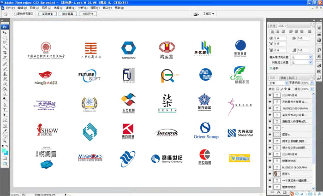Screen dimensions: 323x196
Task: Open the opacity slider dropdown arrow
Action: [x=312, y=83]
